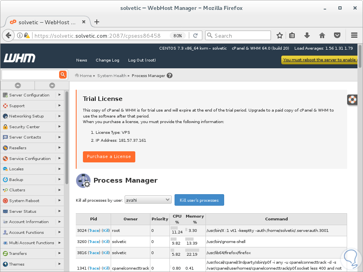Viewport: 363px width, 272px height.
Task: Open the News menu item
Action: 81,60
